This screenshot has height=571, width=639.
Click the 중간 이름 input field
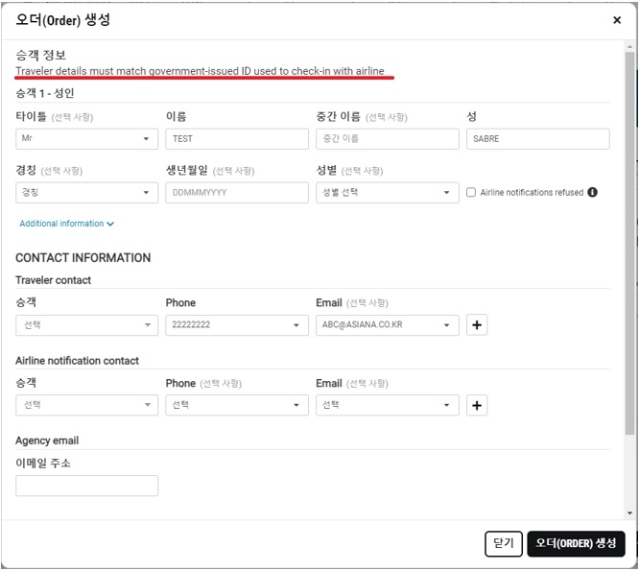pos(388,138)
